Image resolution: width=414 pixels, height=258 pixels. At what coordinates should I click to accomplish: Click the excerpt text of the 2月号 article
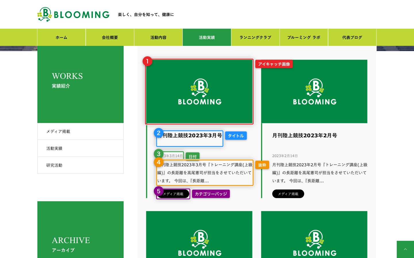[320, 173]
